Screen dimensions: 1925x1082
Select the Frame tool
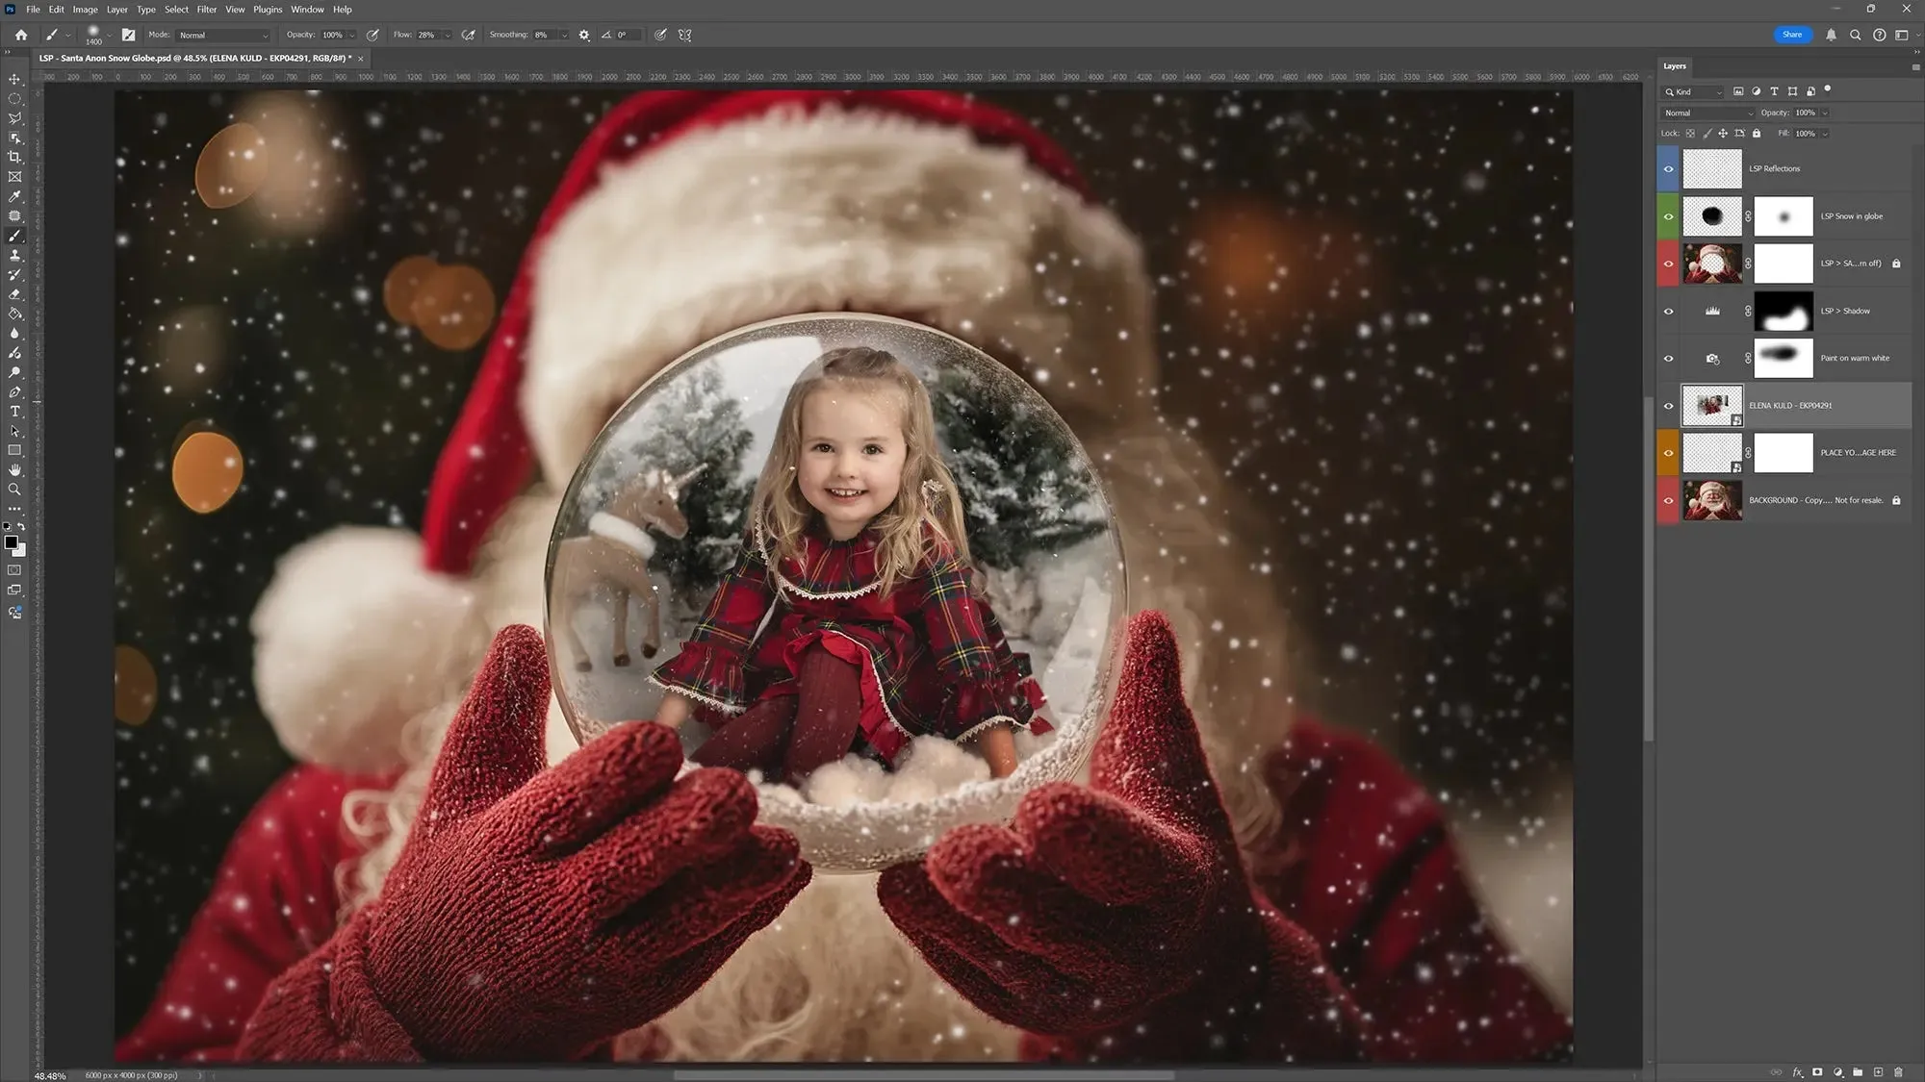14,177
